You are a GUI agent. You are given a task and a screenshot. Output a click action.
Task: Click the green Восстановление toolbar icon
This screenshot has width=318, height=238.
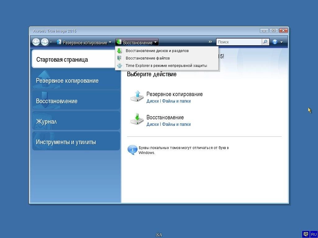click(x=119, y=42)
